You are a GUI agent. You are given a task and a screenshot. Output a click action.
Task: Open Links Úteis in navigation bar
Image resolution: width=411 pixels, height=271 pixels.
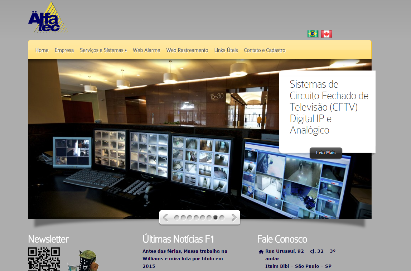point(226,50)
